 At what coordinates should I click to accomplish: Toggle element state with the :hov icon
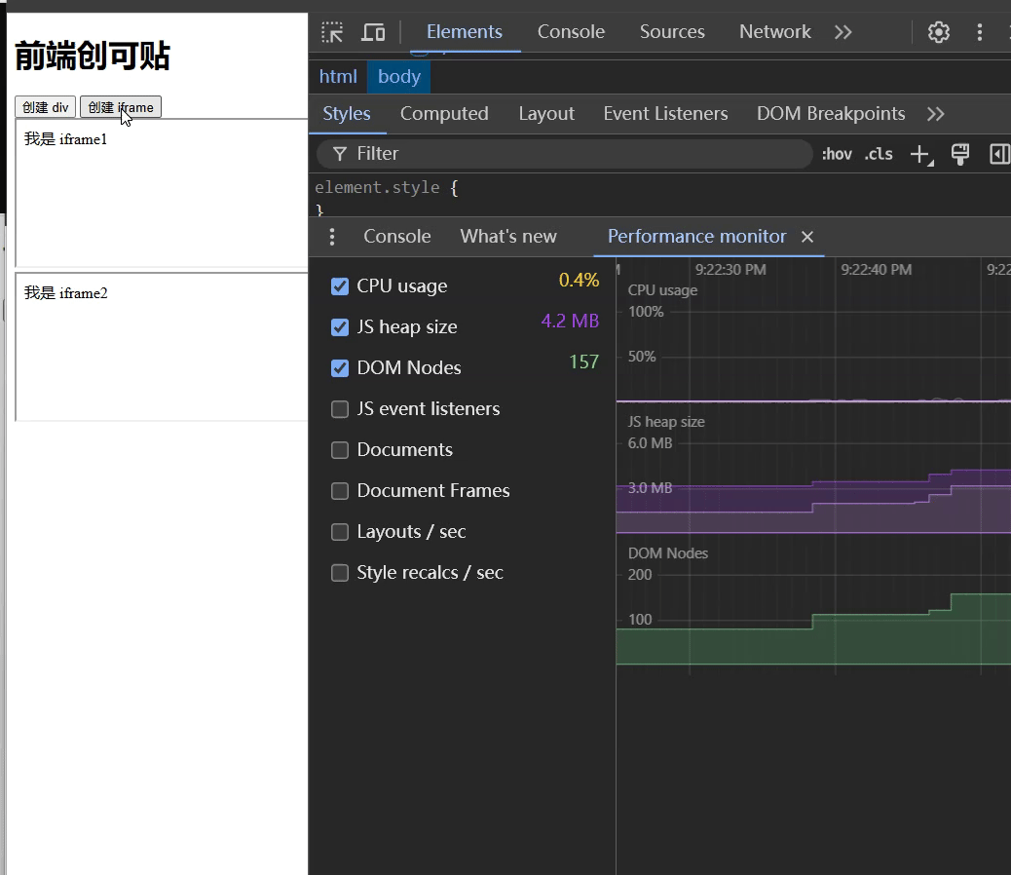[836, 154]
